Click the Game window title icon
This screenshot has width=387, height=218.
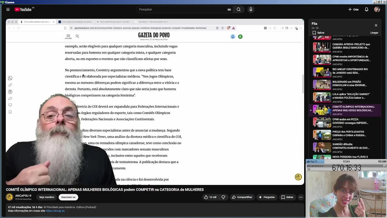pos(2,2)
